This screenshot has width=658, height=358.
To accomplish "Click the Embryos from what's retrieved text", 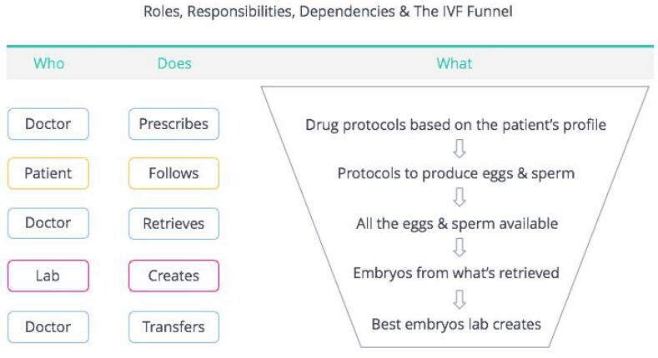I will 456,273.
